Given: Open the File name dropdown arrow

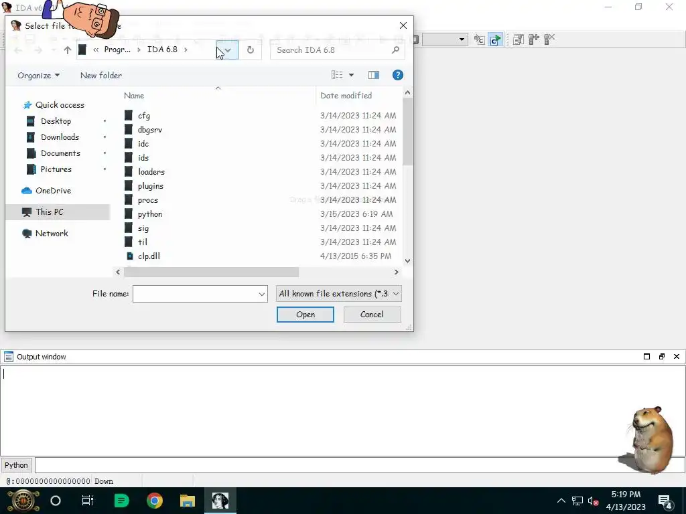Looking at the screenshot, I should (x=262, y=294).
